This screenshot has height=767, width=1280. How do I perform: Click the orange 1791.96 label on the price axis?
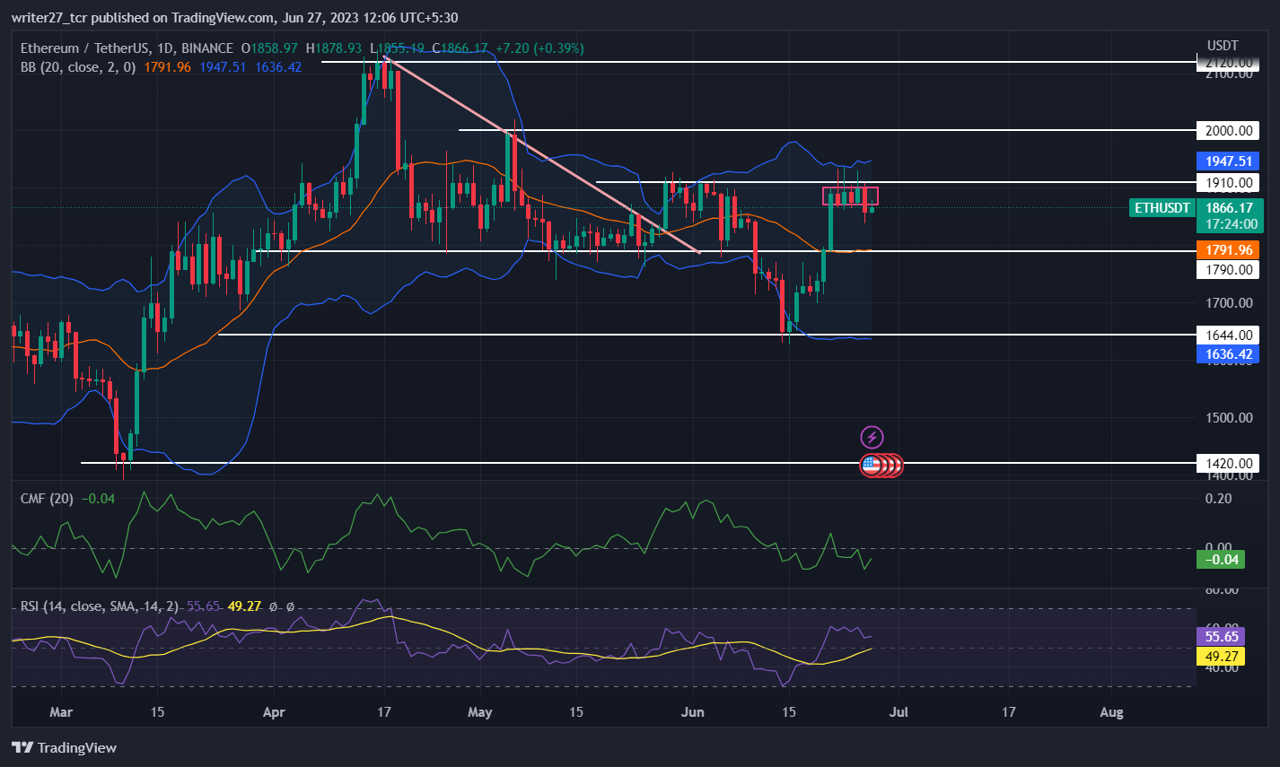(1229, 251)
